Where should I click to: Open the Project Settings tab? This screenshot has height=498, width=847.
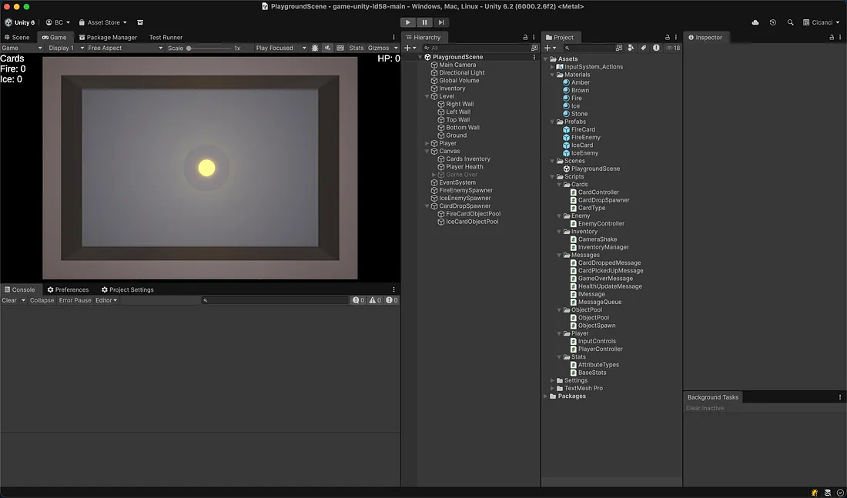click(128, 289)
